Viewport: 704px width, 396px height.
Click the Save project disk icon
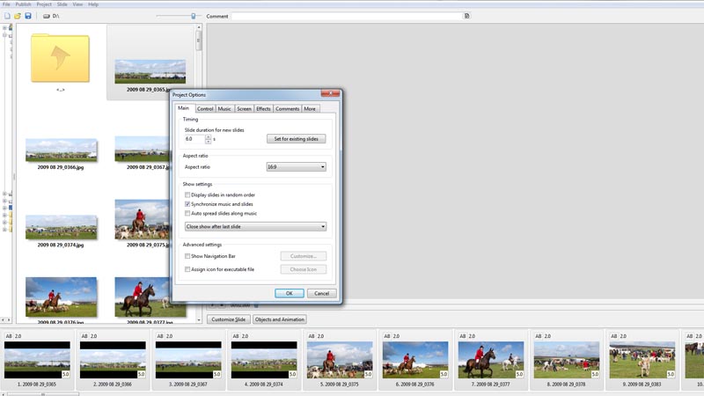28,16
